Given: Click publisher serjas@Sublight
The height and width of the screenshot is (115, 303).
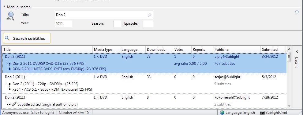Looking at the screenshot, I should [227, 77].
